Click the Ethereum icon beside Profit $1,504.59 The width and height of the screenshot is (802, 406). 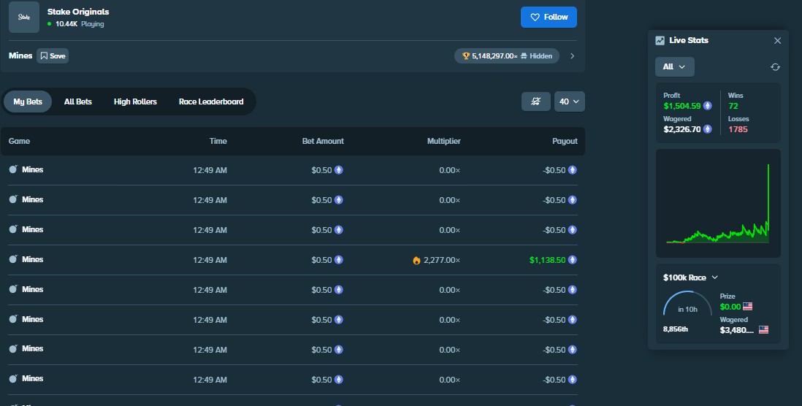click(707, 106)
